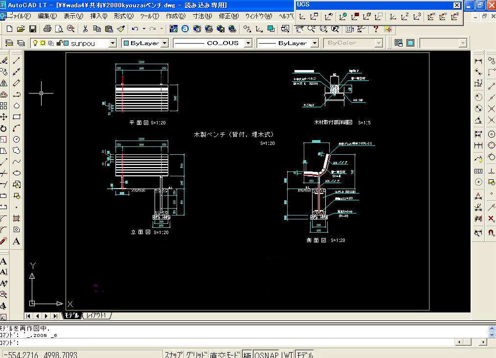496x358 pixels.
Task: Select the Radius Dimension tool
Action: pos(478,97)
